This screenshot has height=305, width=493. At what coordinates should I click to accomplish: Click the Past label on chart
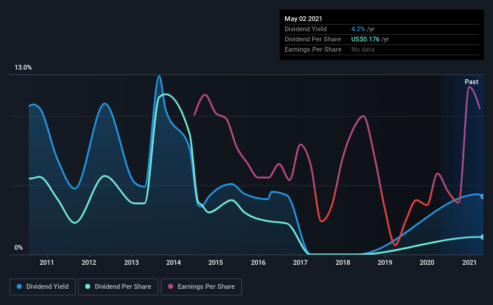471,82
